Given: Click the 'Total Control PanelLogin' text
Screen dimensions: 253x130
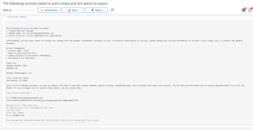Looking at the screenshot, I should 18,93.
